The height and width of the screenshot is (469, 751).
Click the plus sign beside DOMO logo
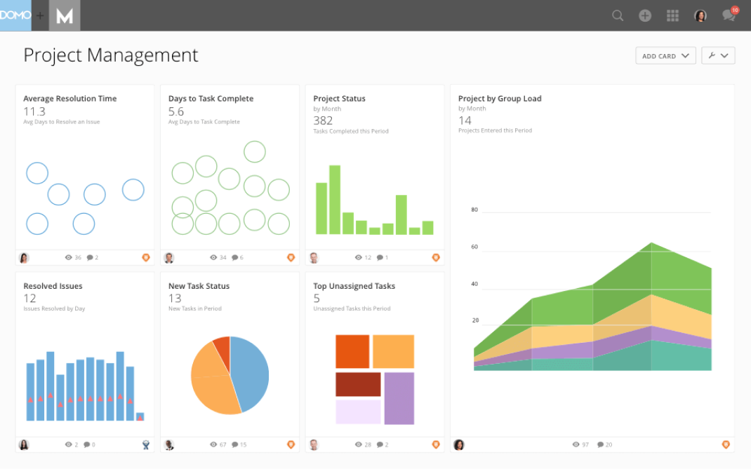(x=40, y=16)
